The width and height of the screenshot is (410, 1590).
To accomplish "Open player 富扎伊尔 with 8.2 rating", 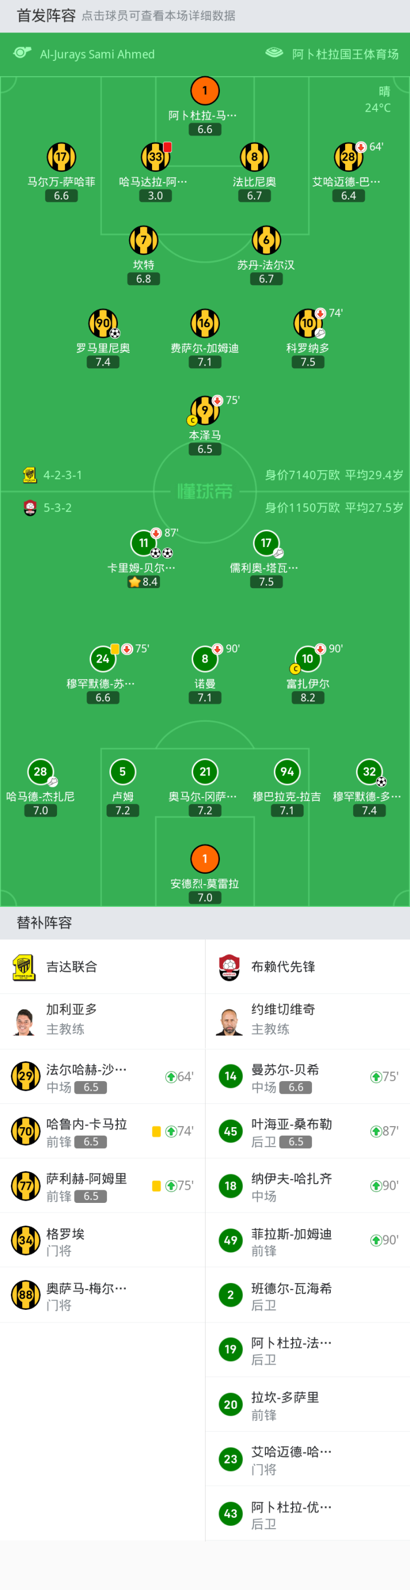I will pyautogui.click(x=307, y=660).
